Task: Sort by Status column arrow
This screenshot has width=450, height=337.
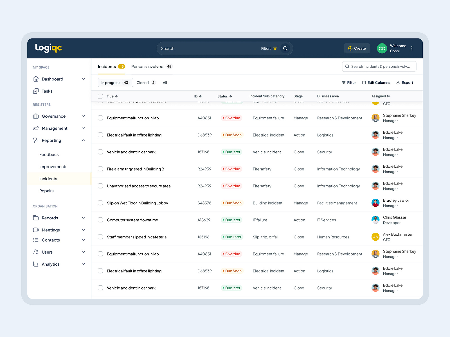Action: click(x=231, y=96)
